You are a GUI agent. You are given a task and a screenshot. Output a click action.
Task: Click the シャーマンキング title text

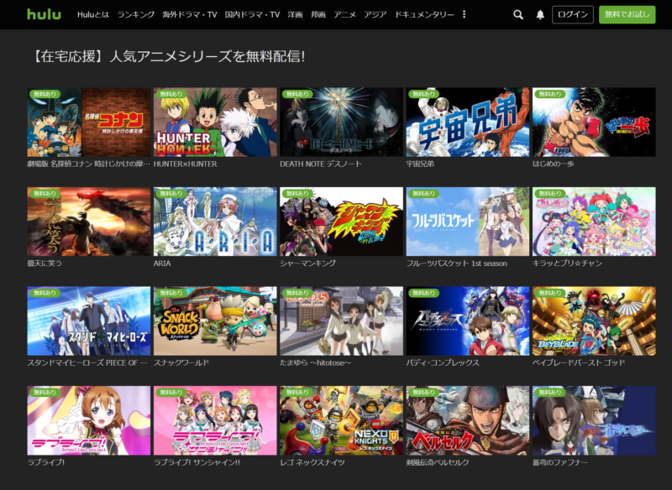[x=307, y=263]
